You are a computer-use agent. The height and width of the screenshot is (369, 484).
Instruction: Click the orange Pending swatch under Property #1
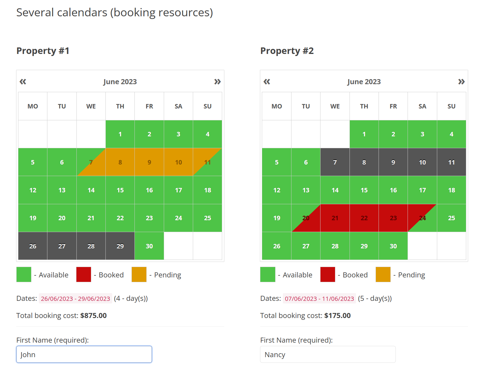[x=139, y=274]
